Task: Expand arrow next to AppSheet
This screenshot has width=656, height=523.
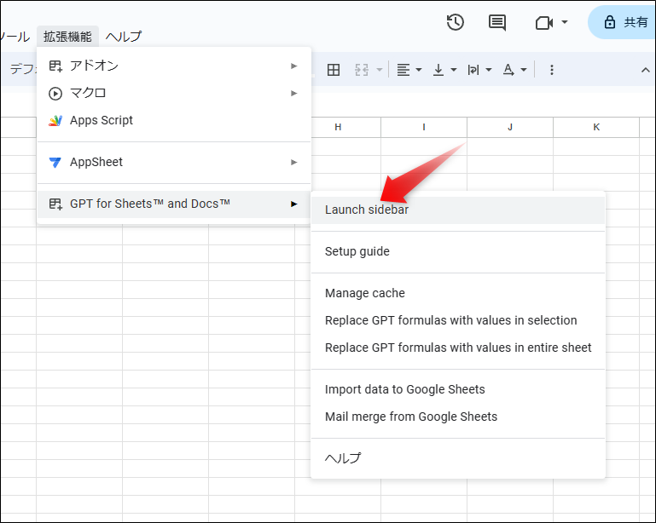Action: (294, 162)
